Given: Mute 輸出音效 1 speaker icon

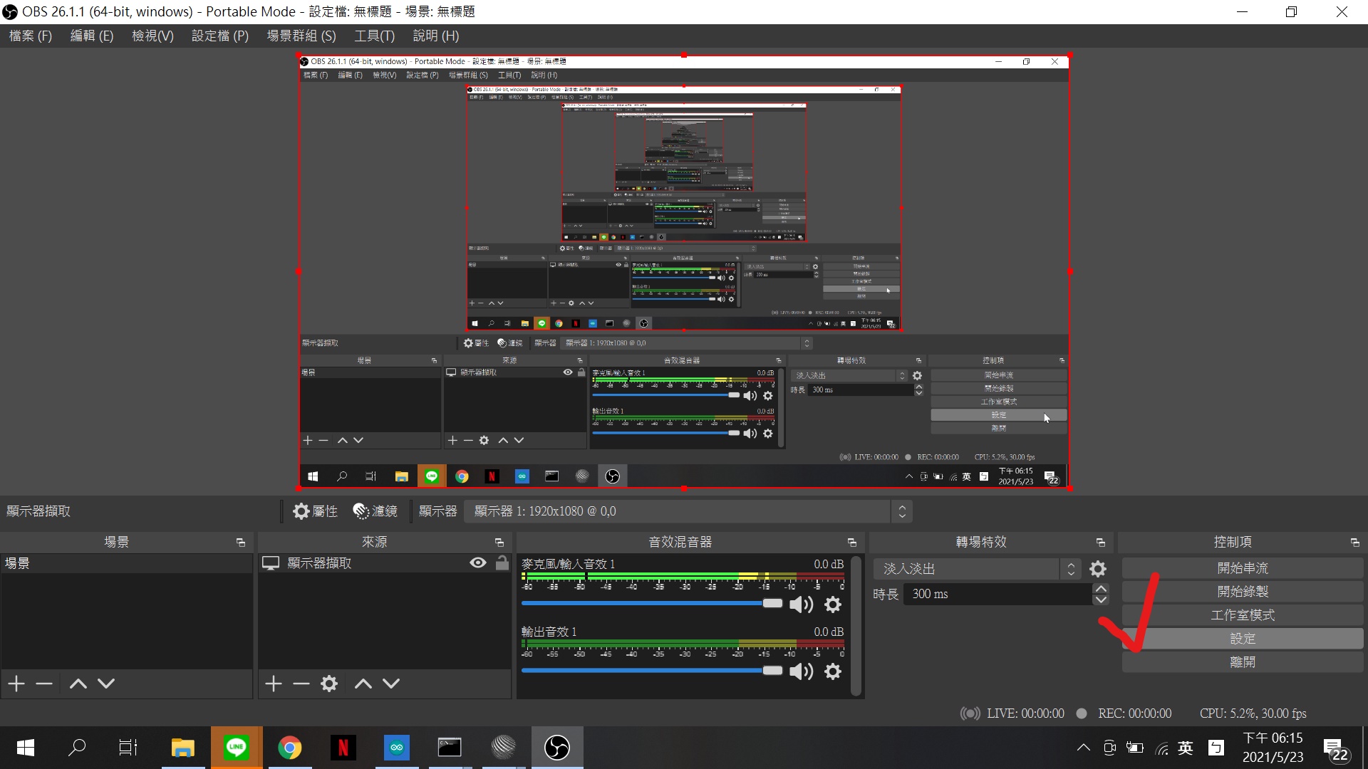Looking at the screenshot, I should 801,671.
